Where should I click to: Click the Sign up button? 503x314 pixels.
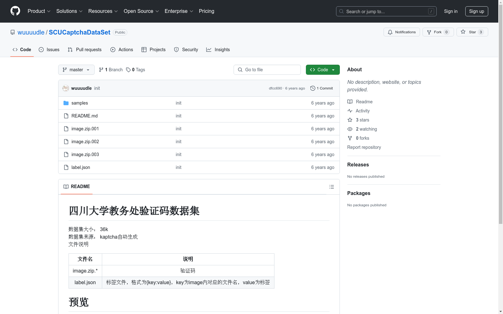pyautogui.click(x=477, y=11)
